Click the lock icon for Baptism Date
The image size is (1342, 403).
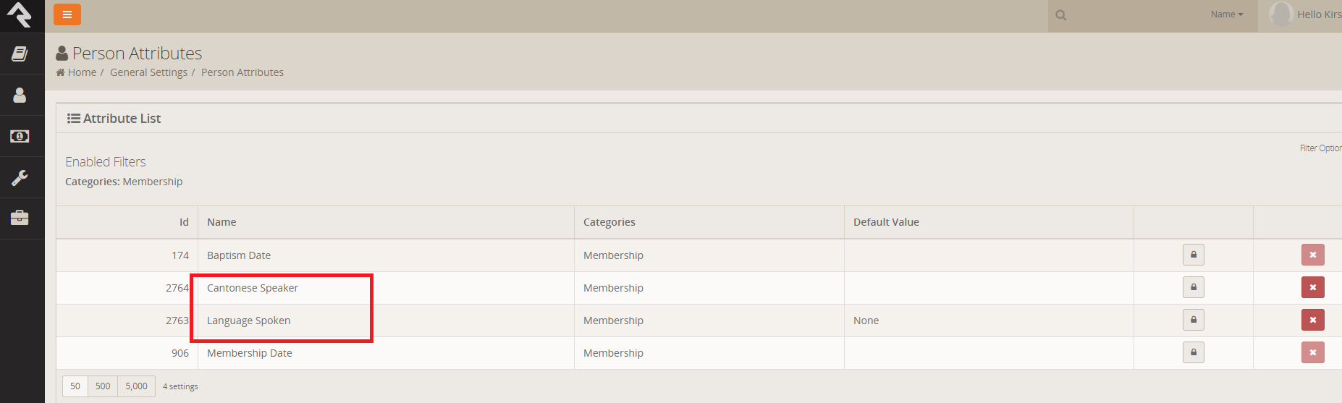[1194, 255]
